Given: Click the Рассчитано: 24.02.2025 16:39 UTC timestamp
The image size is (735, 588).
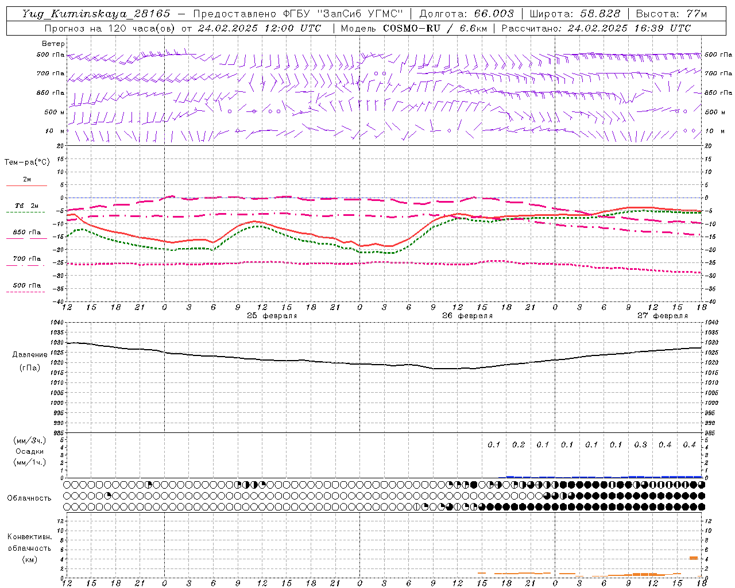Looking at the screenshot, I should tap(596, 28).
